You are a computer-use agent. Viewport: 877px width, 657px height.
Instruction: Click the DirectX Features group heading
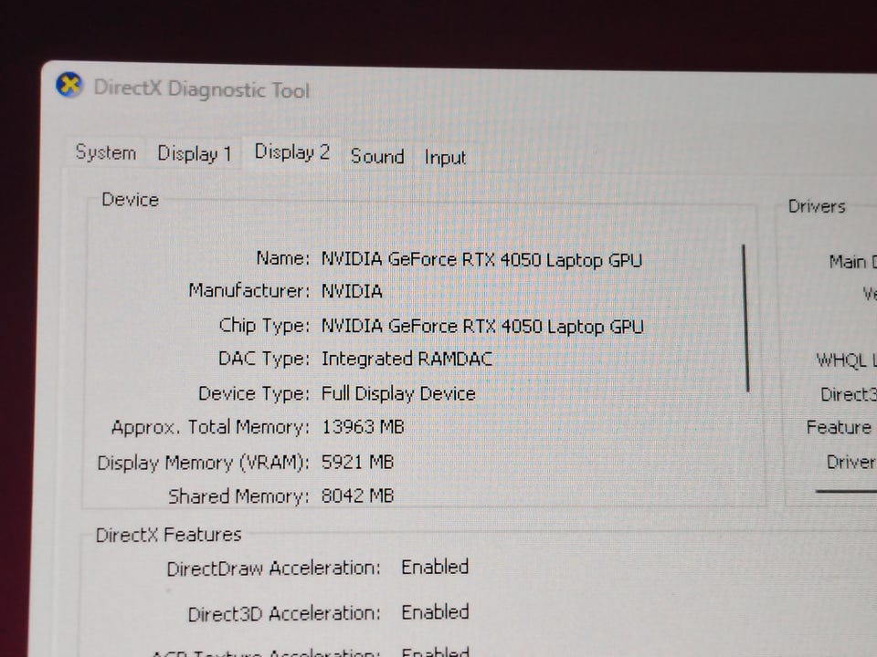[168, 535]
